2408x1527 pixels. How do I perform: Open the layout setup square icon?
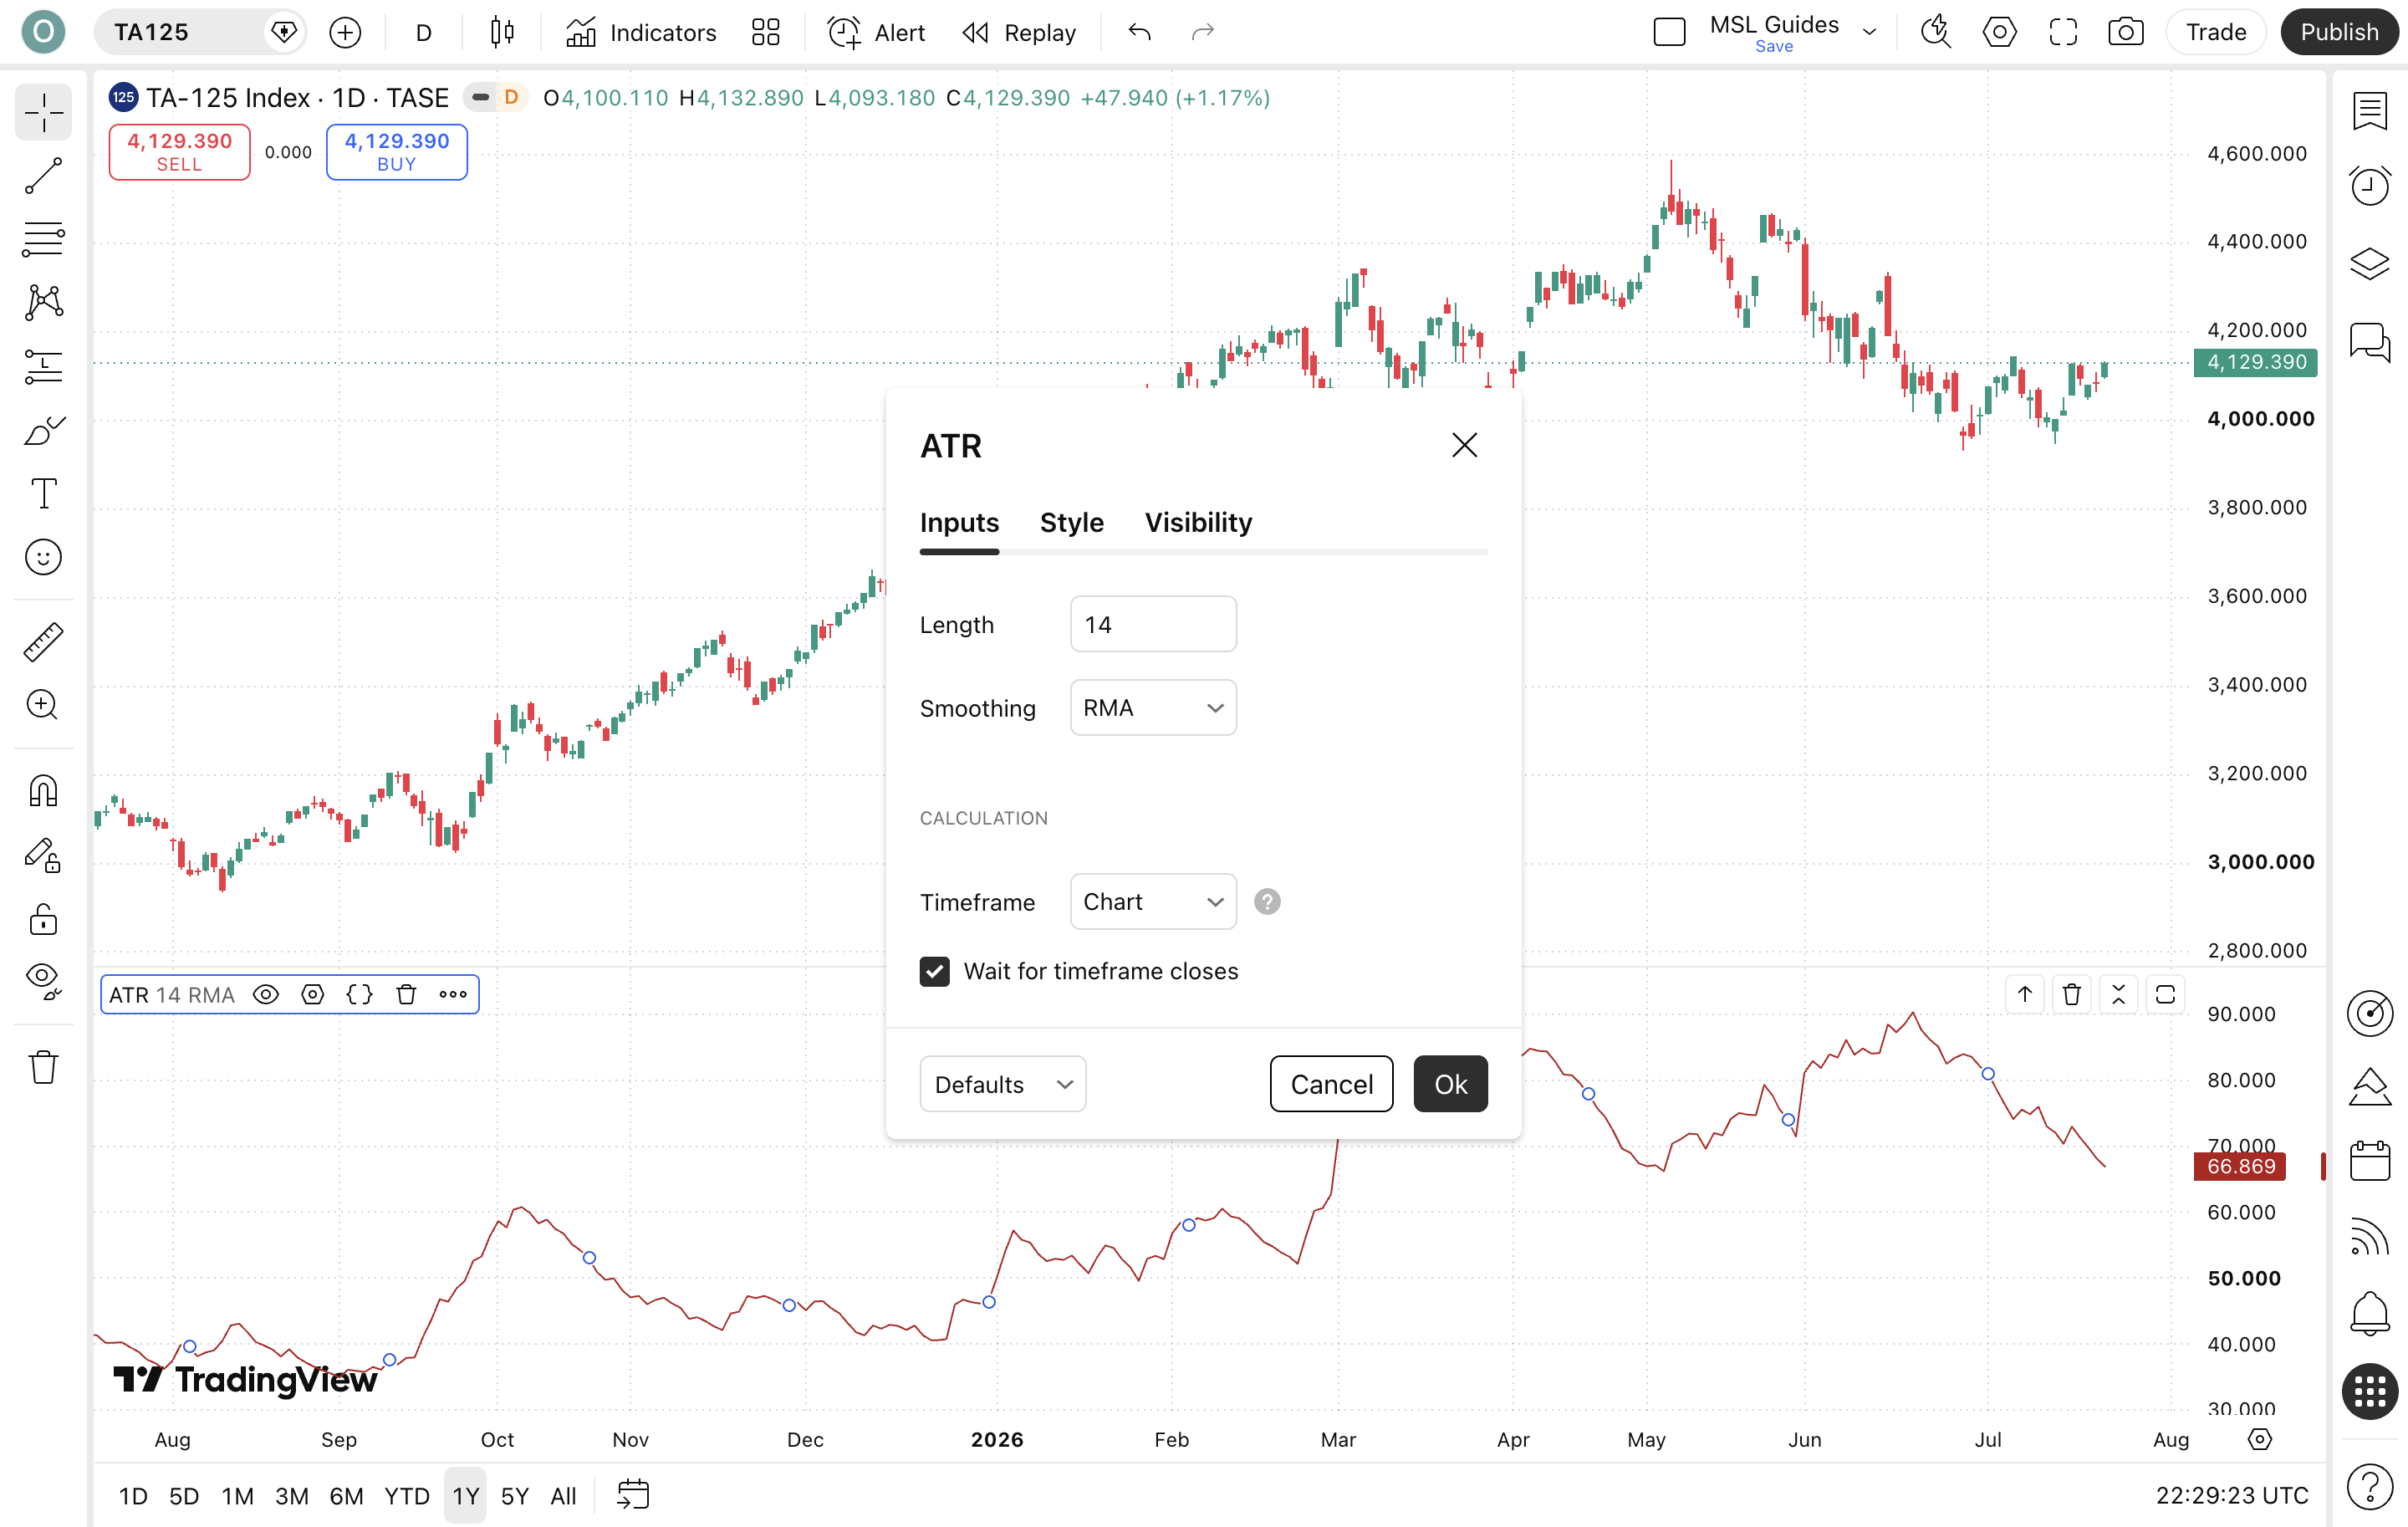click(x=1669, y=32)
